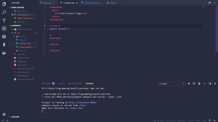218x122 pixels.
Task: Click the notifications bell in status bar
Action: pyautogui.click(x=215, y=121)
